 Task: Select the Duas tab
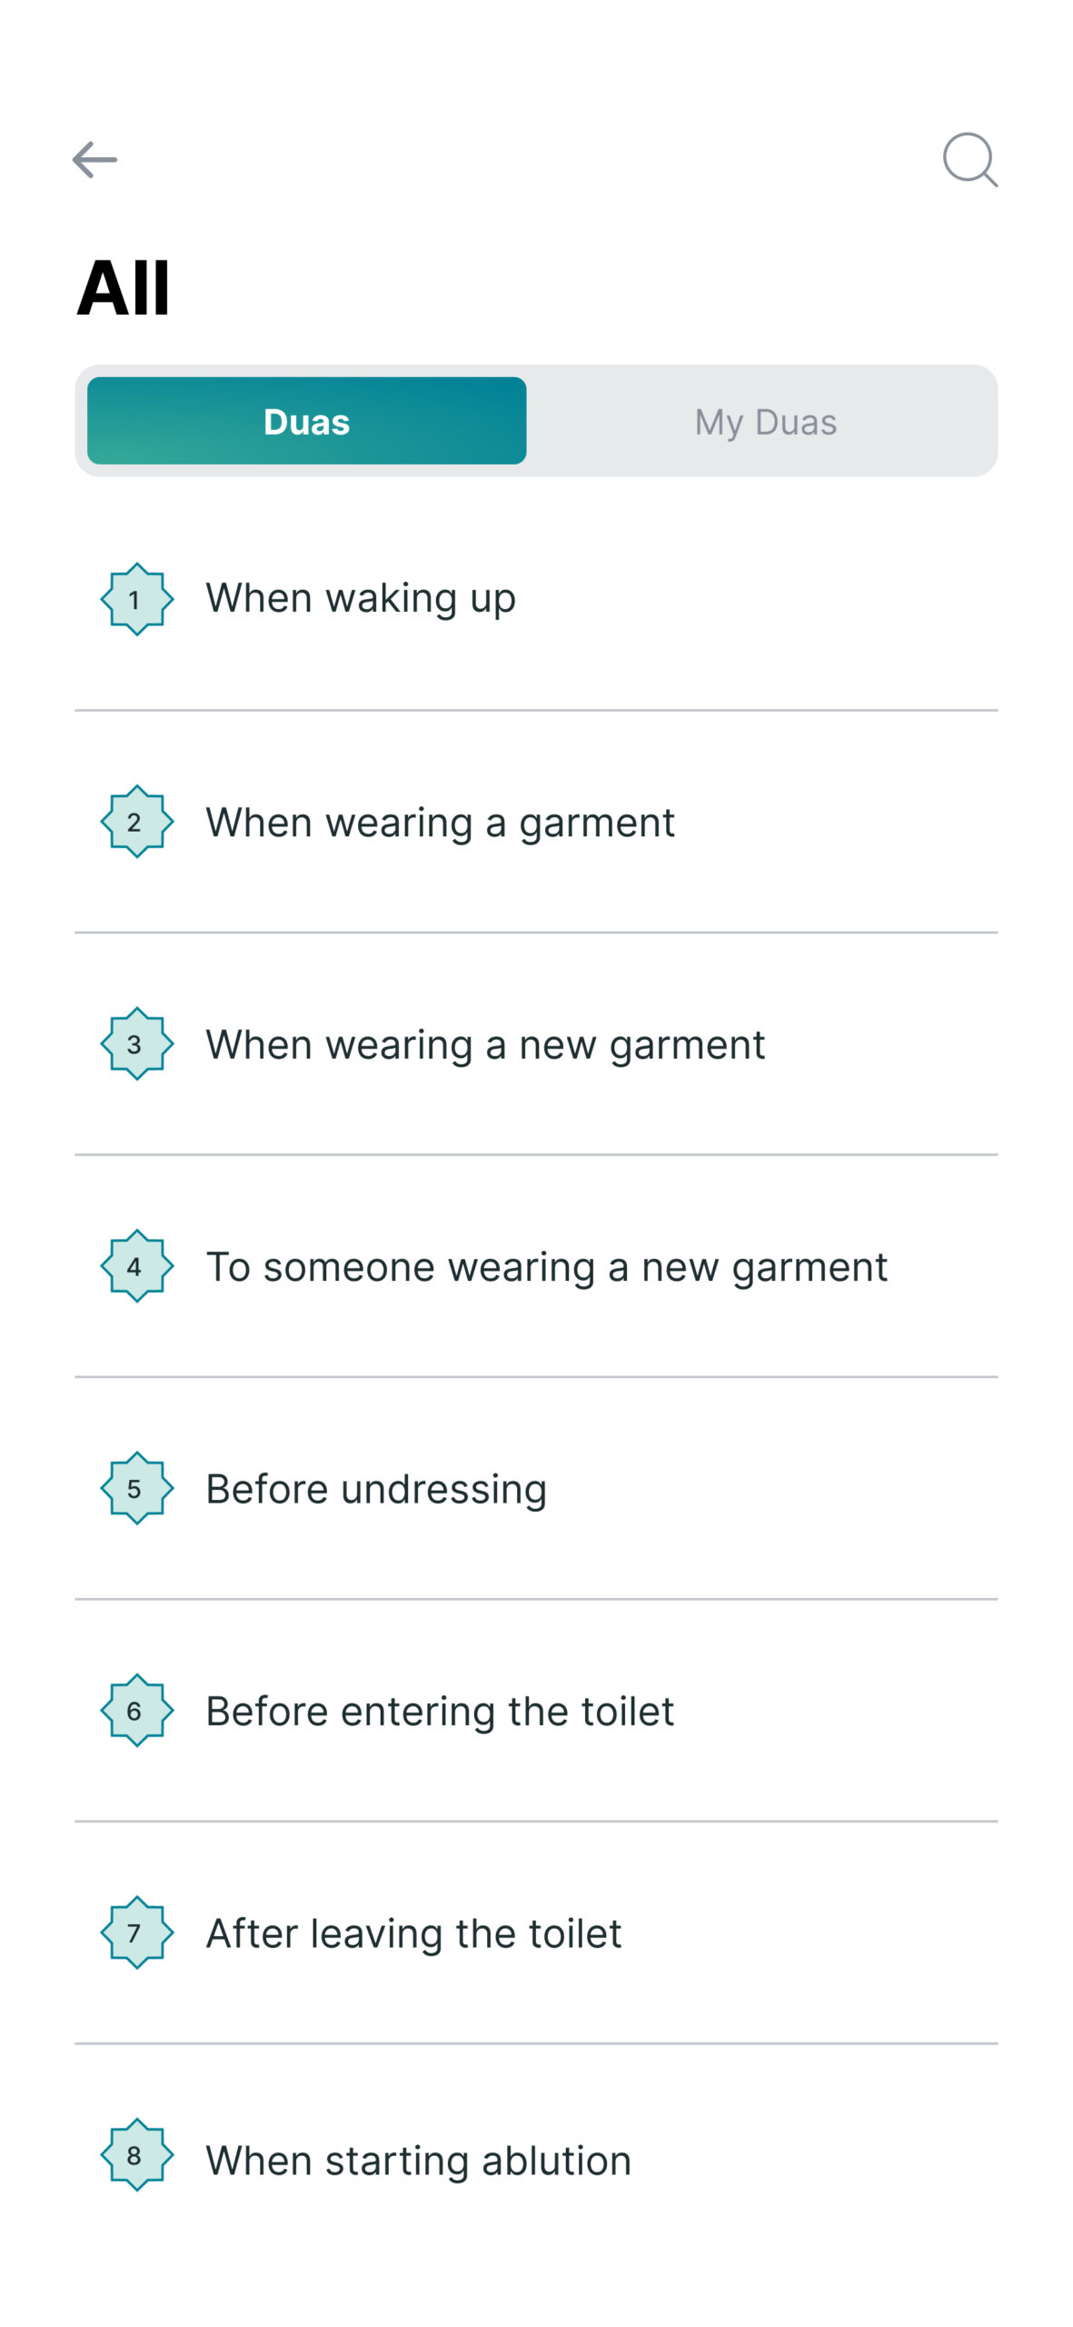point(307,422)
